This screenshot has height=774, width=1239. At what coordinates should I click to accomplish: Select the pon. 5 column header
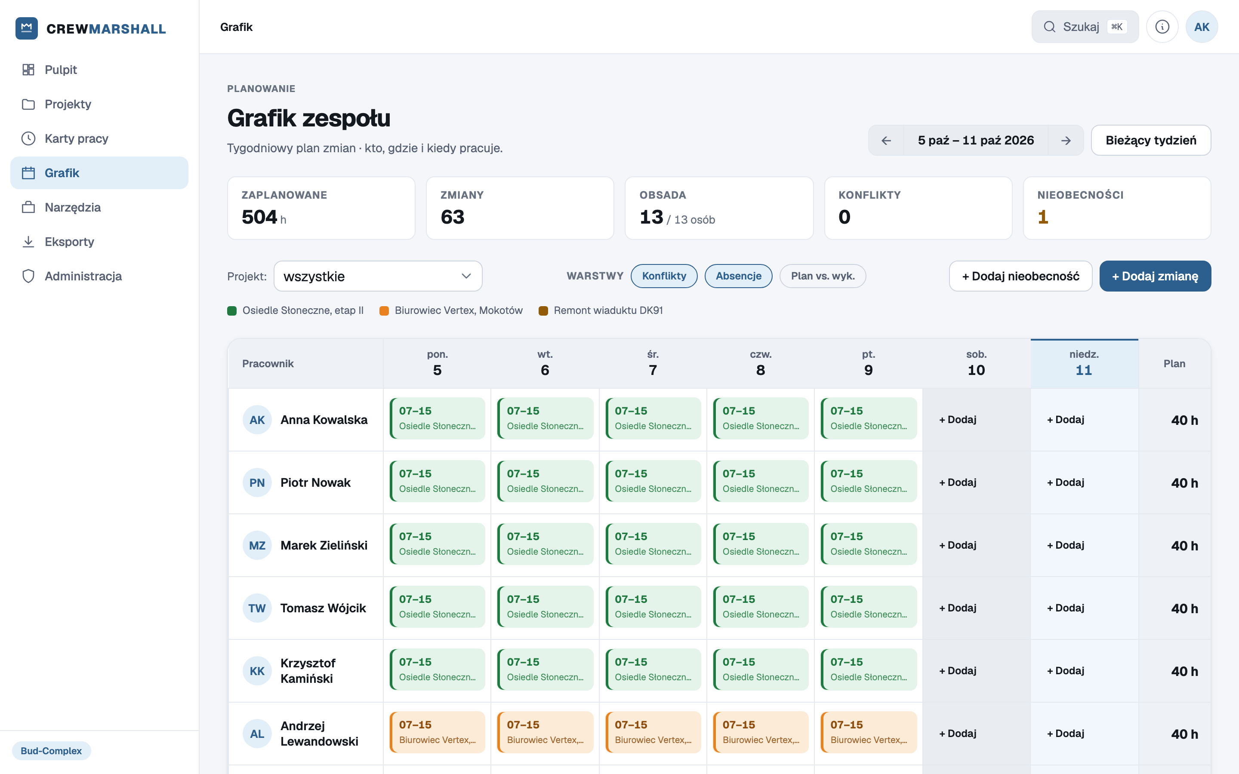[x=437, y=363]
